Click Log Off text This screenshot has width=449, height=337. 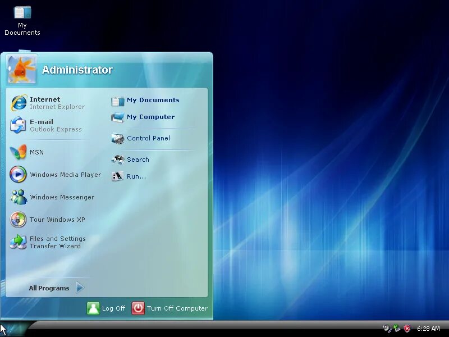(x=113, y=308)
